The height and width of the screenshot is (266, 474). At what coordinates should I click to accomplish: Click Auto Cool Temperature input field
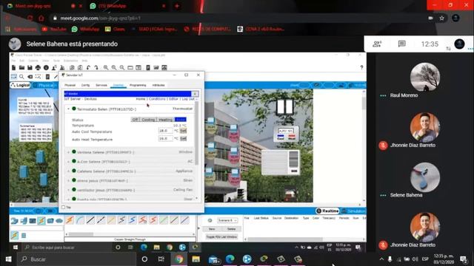click(x=166, y=131)
